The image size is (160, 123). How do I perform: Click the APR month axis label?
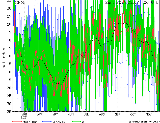tap(40, 114)
